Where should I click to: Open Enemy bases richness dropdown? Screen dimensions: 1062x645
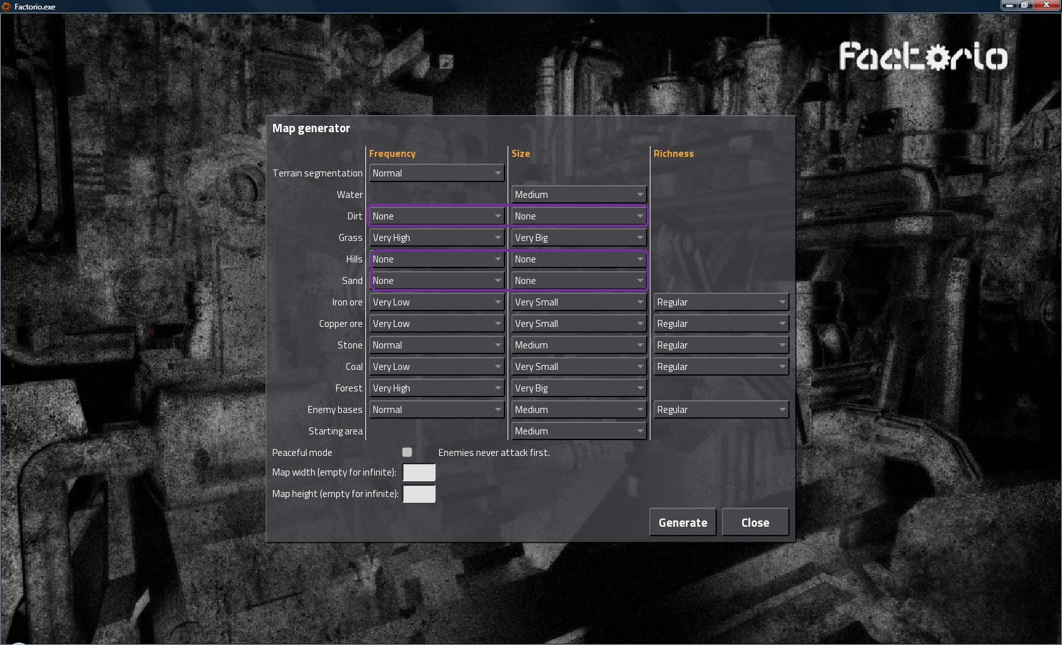[721, 410]
